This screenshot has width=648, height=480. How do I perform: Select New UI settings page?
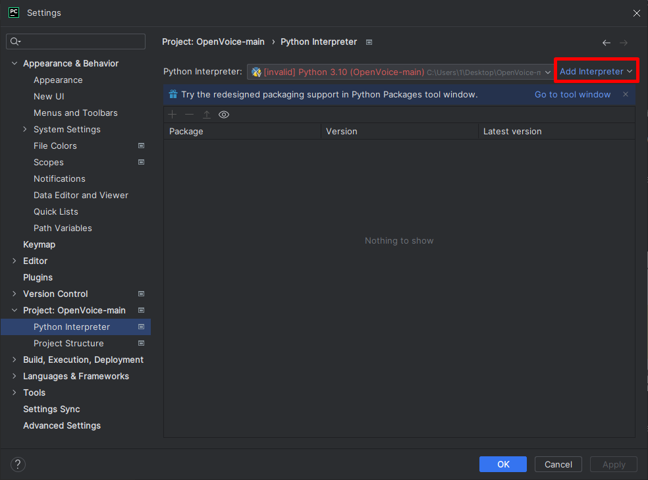49,96
